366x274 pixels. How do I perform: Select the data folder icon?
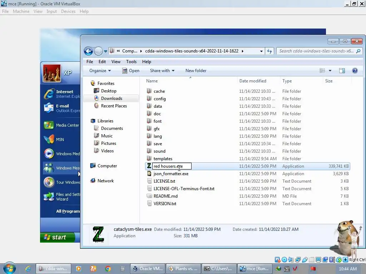[149, 106]
